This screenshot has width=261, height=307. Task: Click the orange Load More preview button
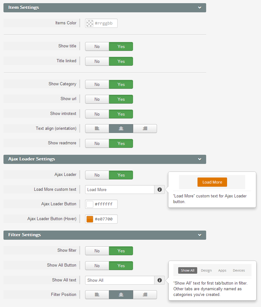212,182
